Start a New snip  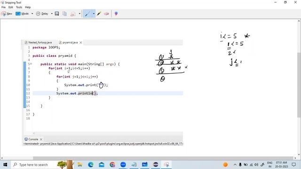[x=7, y=14]
